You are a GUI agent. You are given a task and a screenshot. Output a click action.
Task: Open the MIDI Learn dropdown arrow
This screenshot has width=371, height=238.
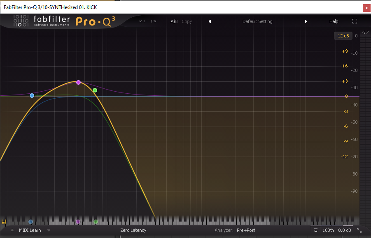click(x=49, y=231)
